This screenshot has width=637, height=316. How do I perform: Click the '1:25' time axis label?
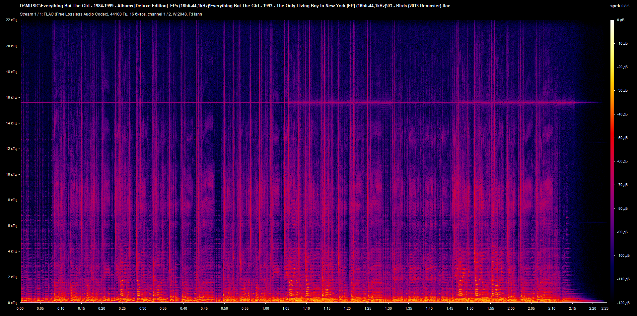tap(368, 308)
